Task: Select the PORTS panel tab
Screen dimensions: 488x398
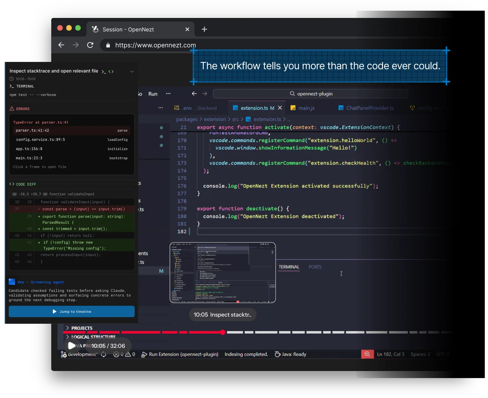Action: (x=315, y=267)
